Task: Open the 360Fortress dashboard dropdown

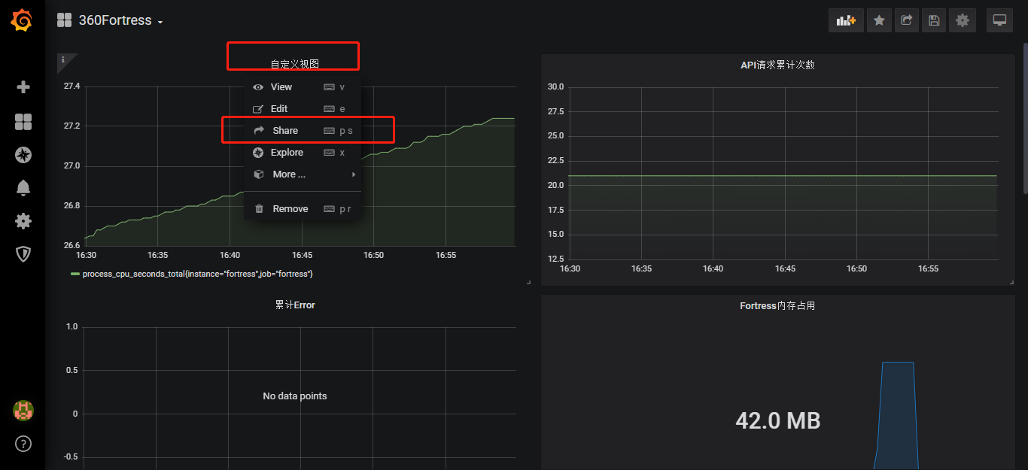Action: pos(120,21)
